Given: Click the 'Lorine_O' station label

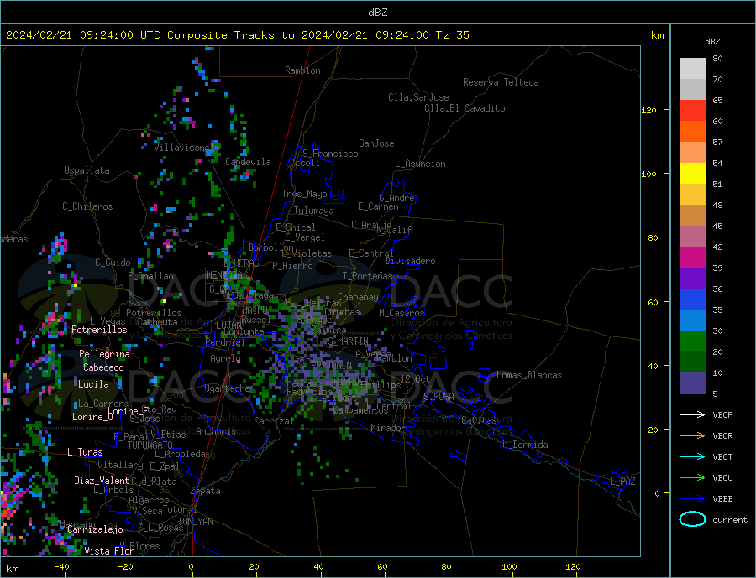Looking at the screenshot, I should pos(92,417).
